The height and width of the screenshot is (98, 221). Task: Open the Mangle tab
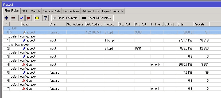[35, 11]
